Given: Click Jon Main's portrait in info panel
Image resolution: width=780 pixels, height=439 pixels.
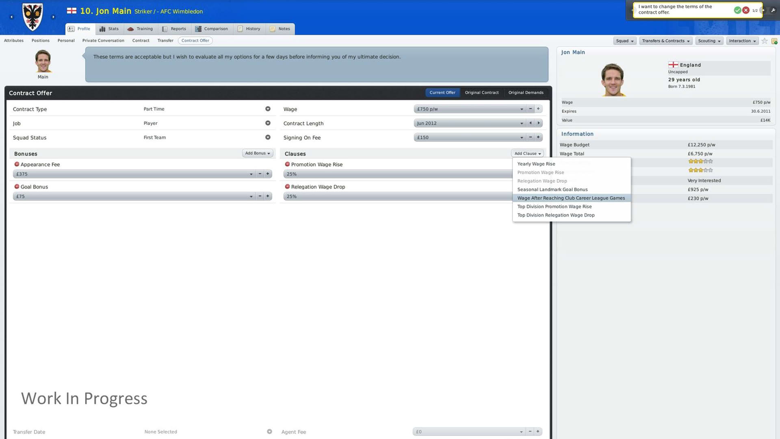Looking at the screenshot, I should [613, 80].
